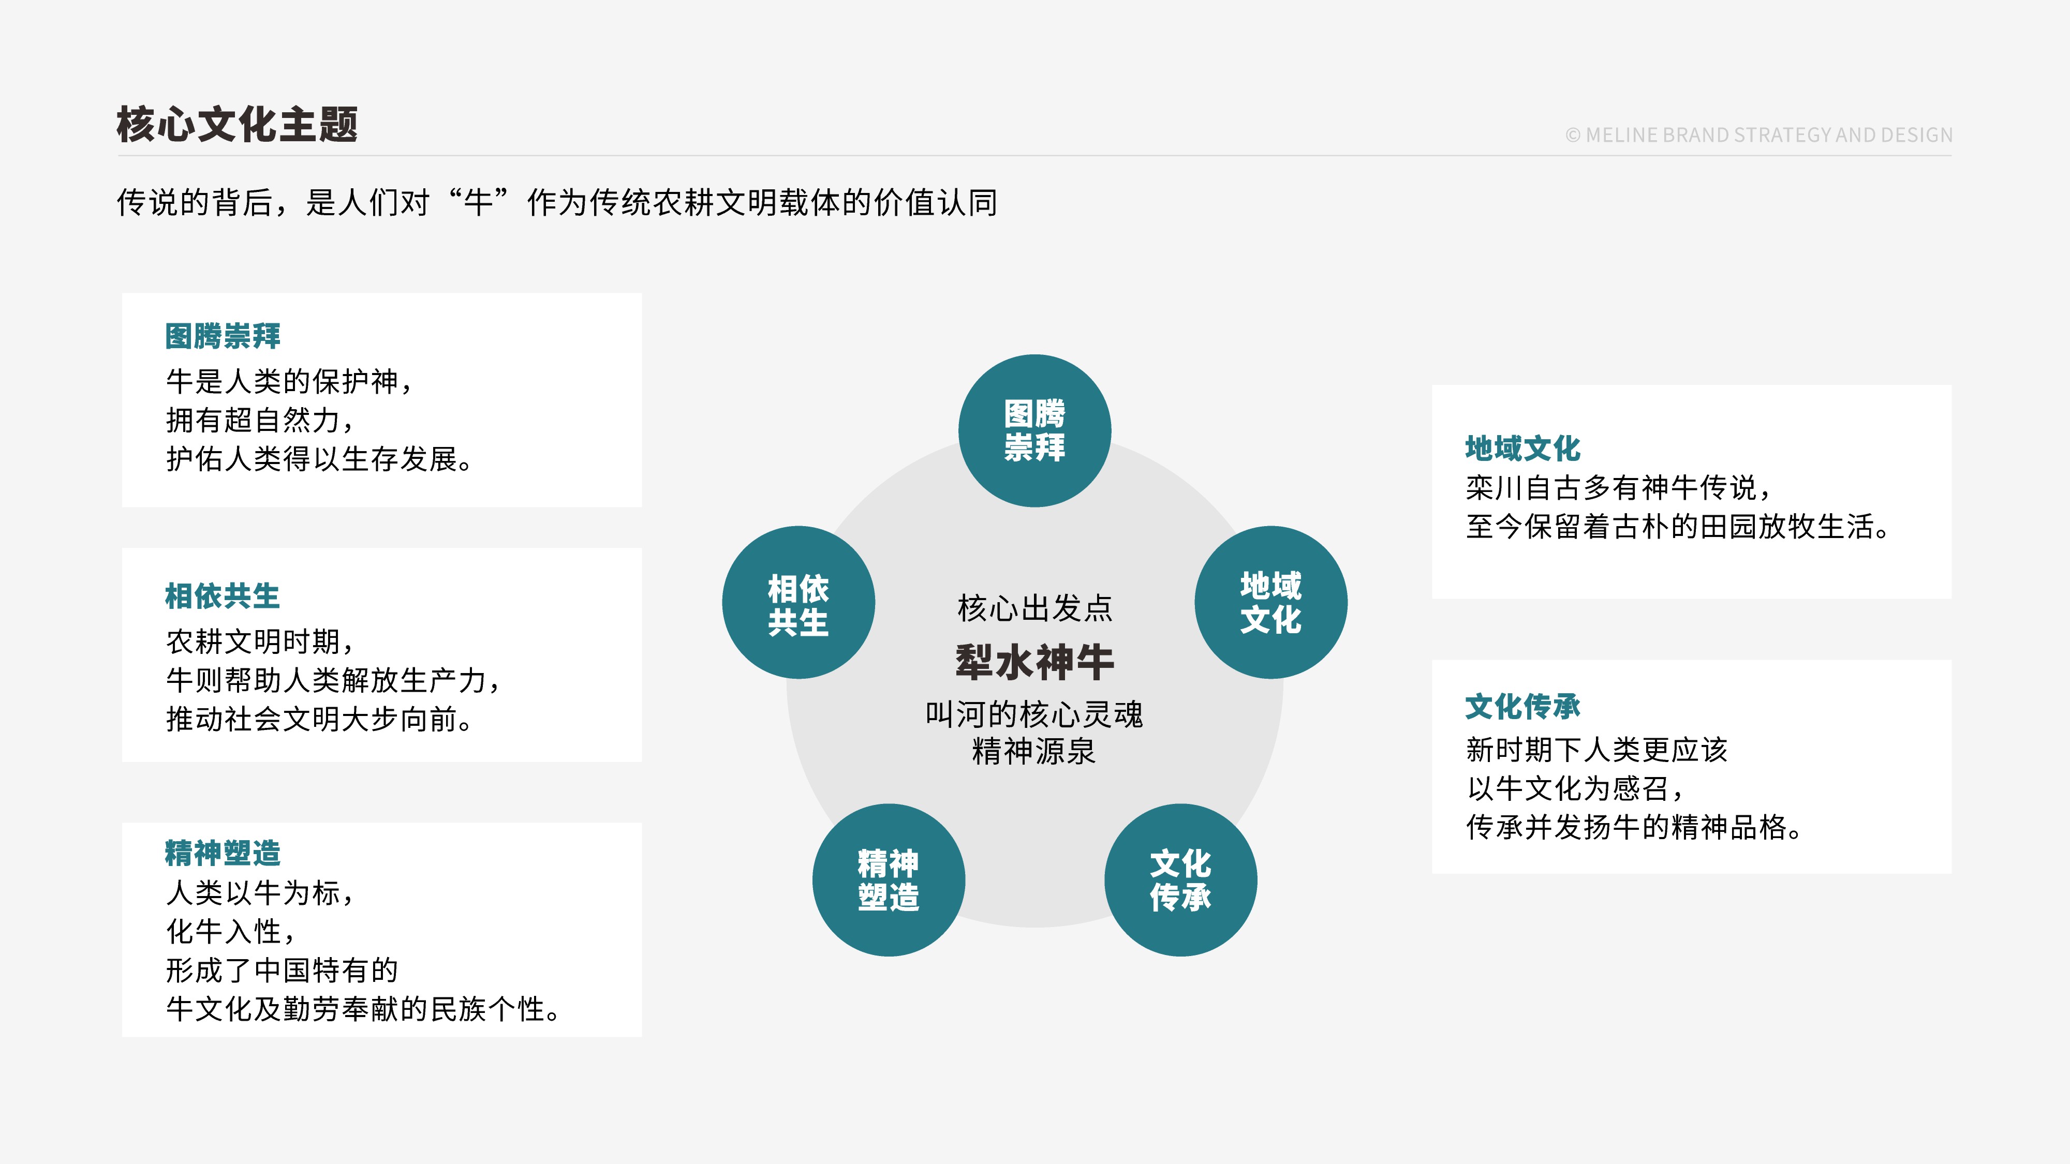
Task: Click the bold center text 犁水神牛
Action: point(1035,662)
